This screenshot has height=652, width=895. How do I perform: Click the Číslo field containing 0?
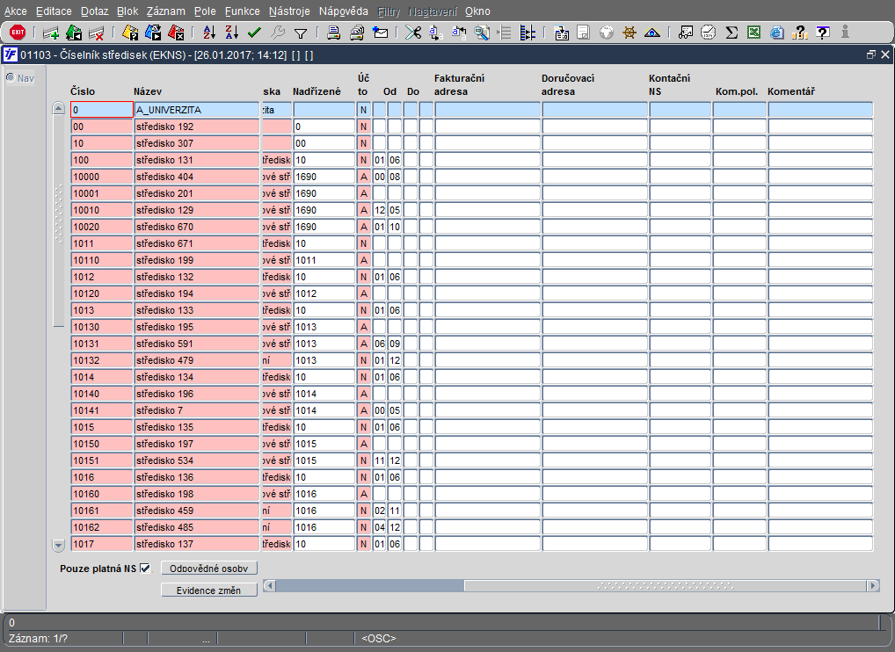102,110
